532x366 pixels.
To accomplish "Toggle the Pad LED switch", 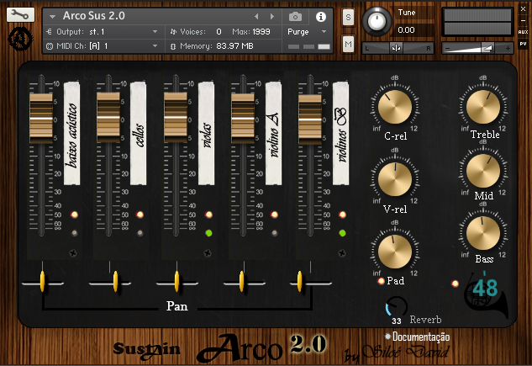I will pos(382,281).
